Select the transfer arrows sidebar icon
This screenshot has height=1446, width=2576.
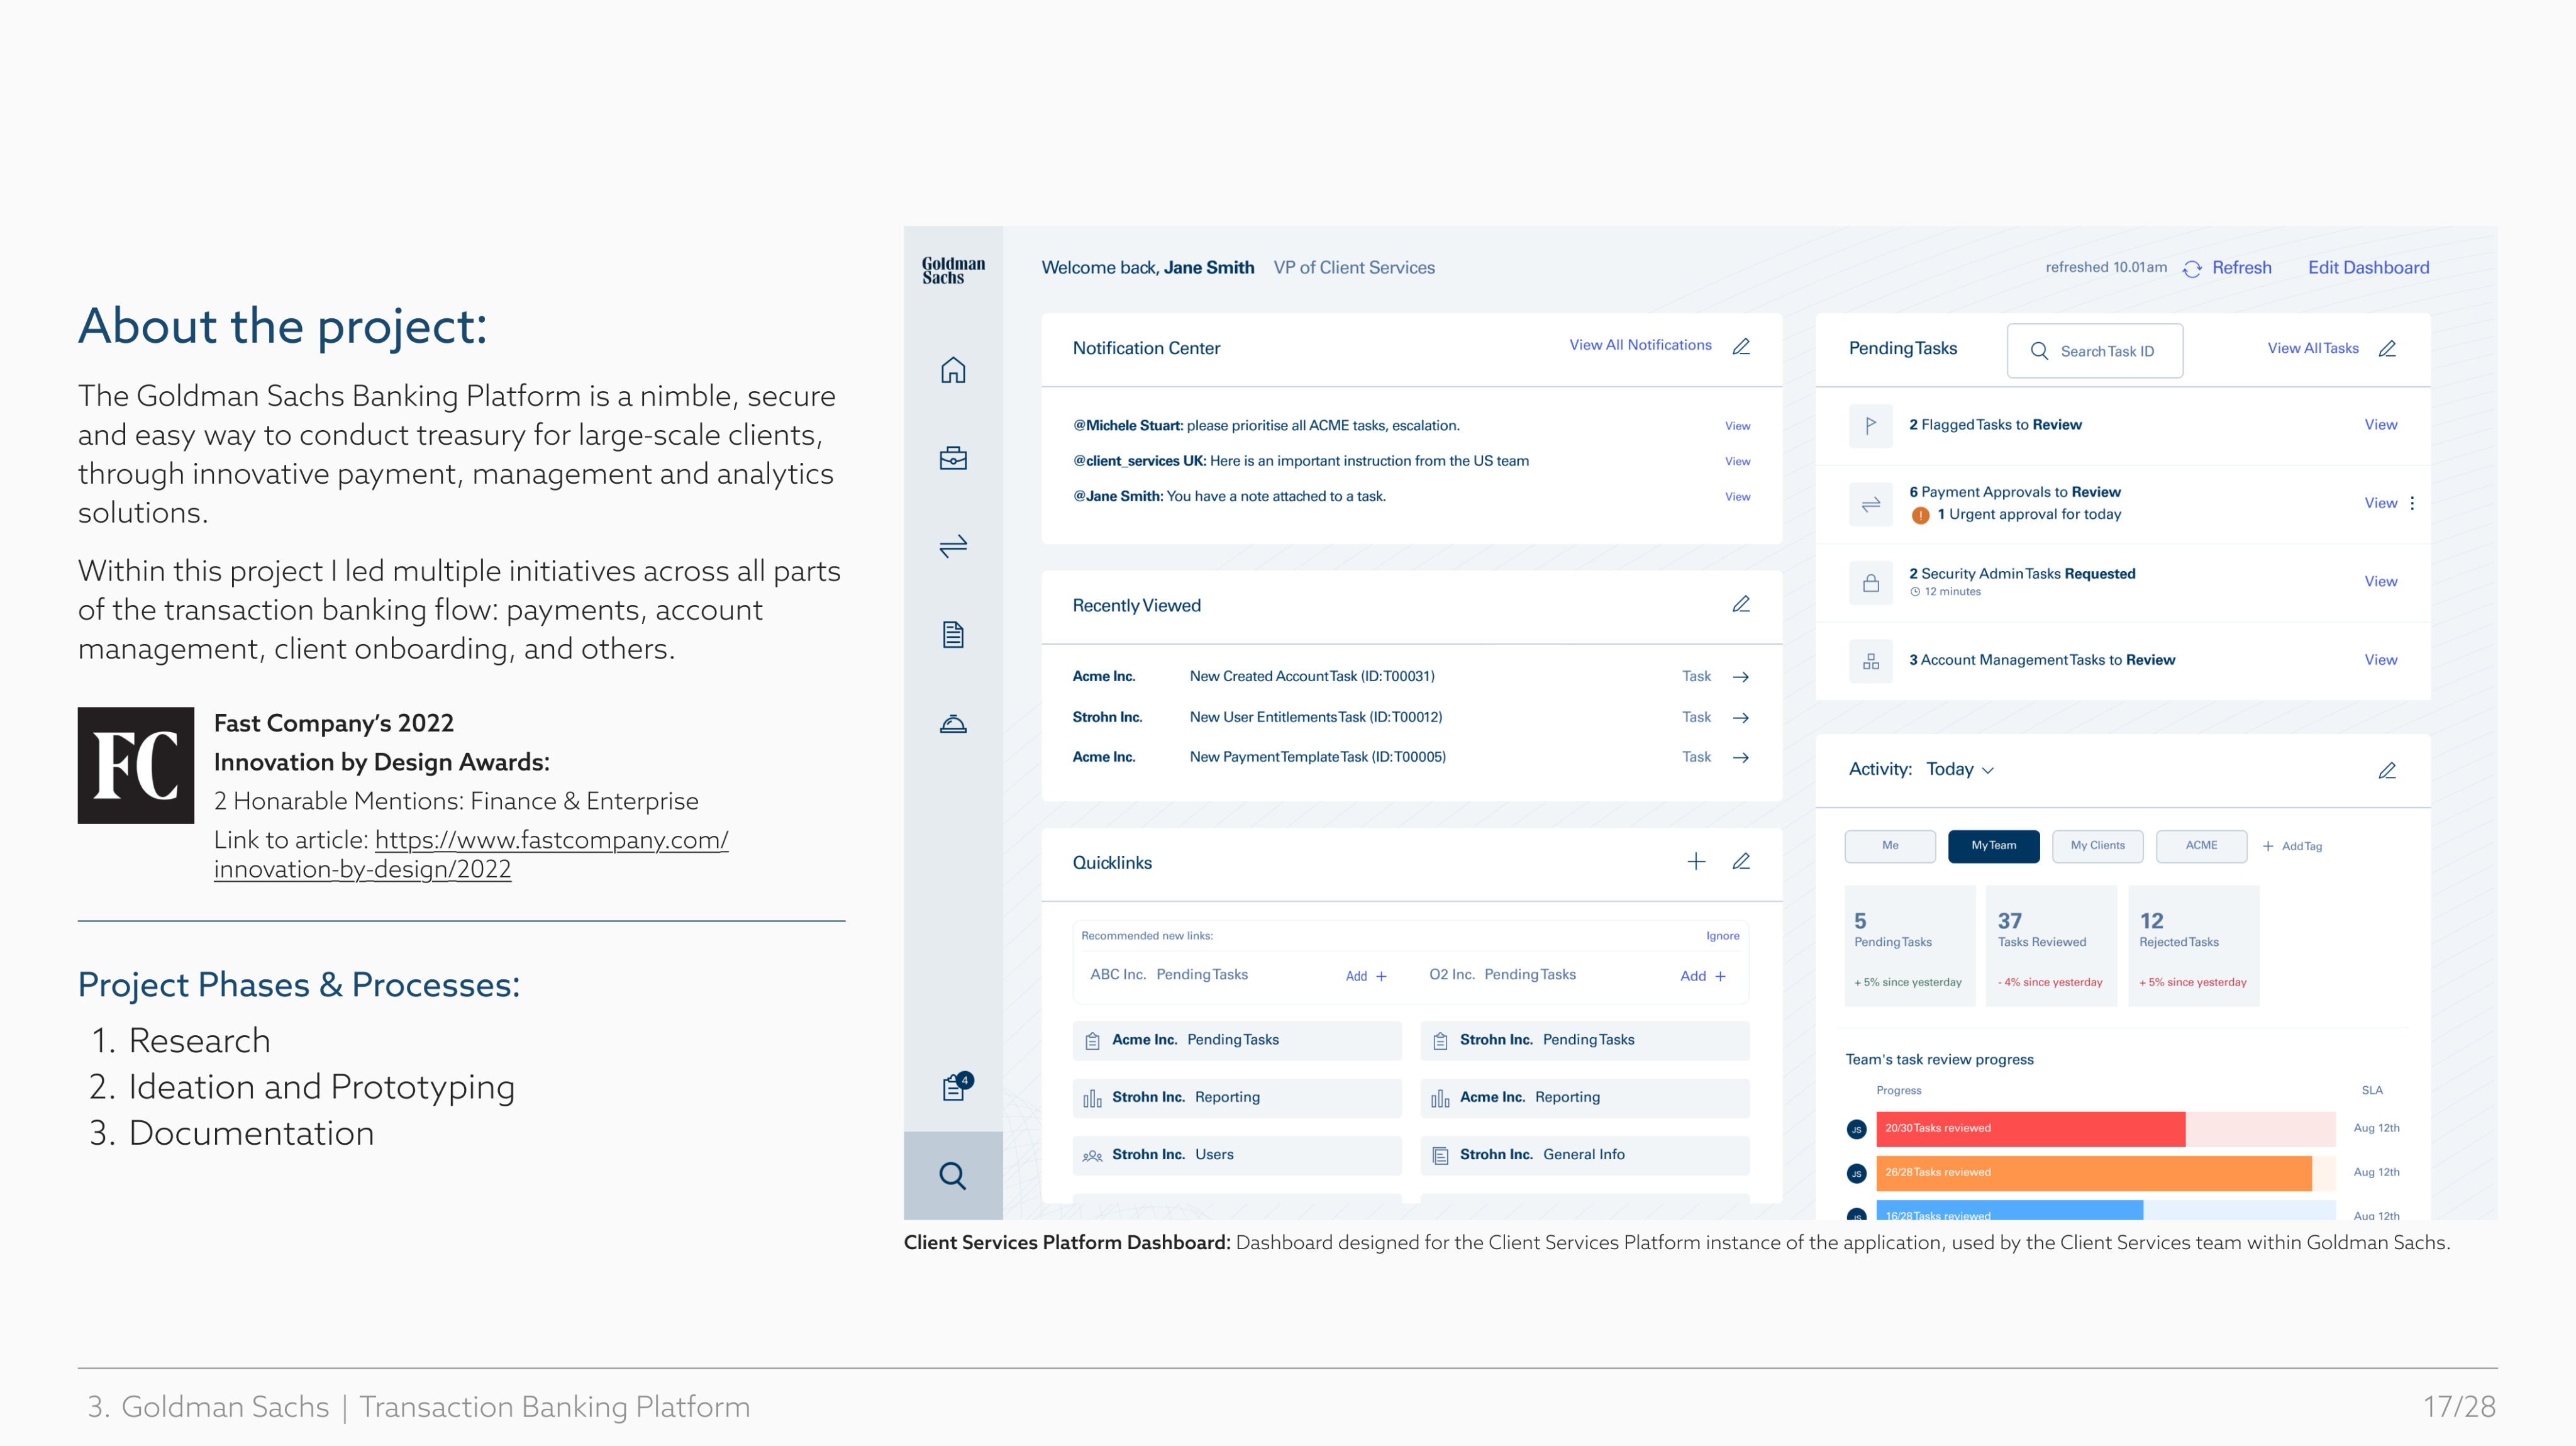[952, 546]
